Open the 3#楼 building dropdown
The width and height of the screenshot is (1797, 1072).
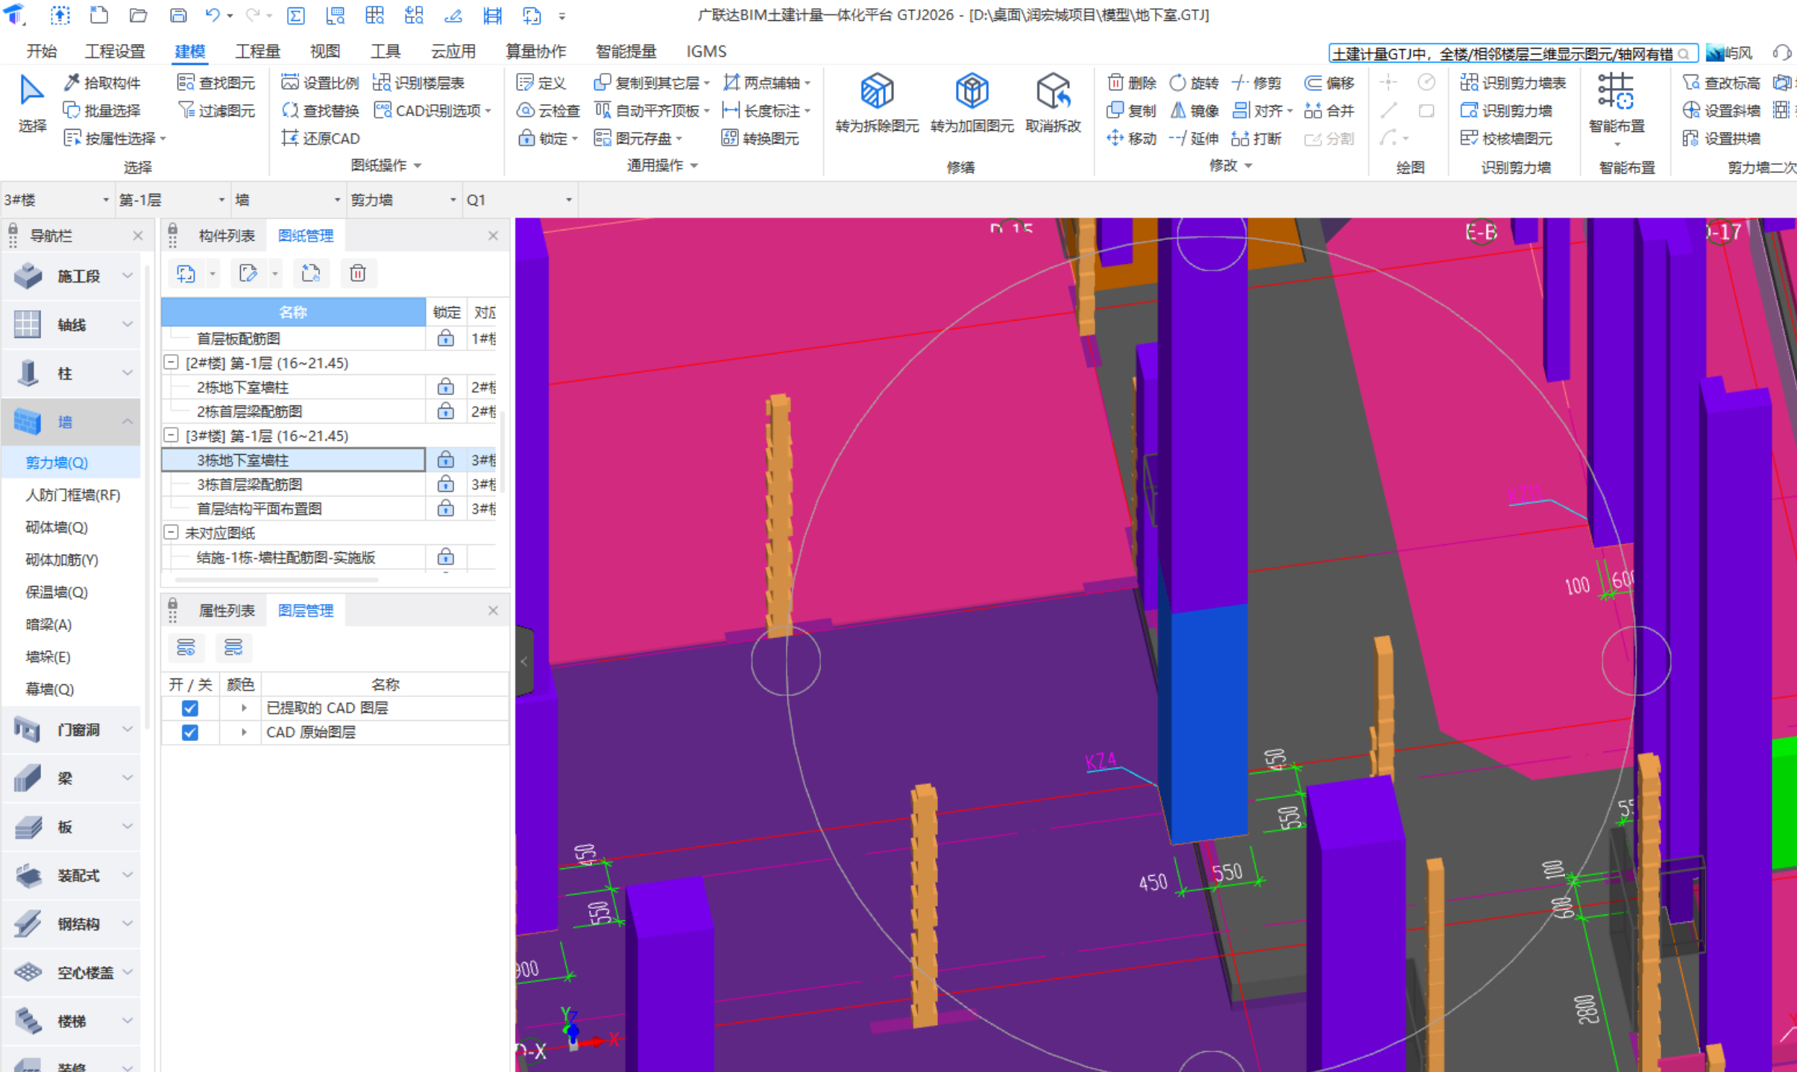click(x=57, y=200)
